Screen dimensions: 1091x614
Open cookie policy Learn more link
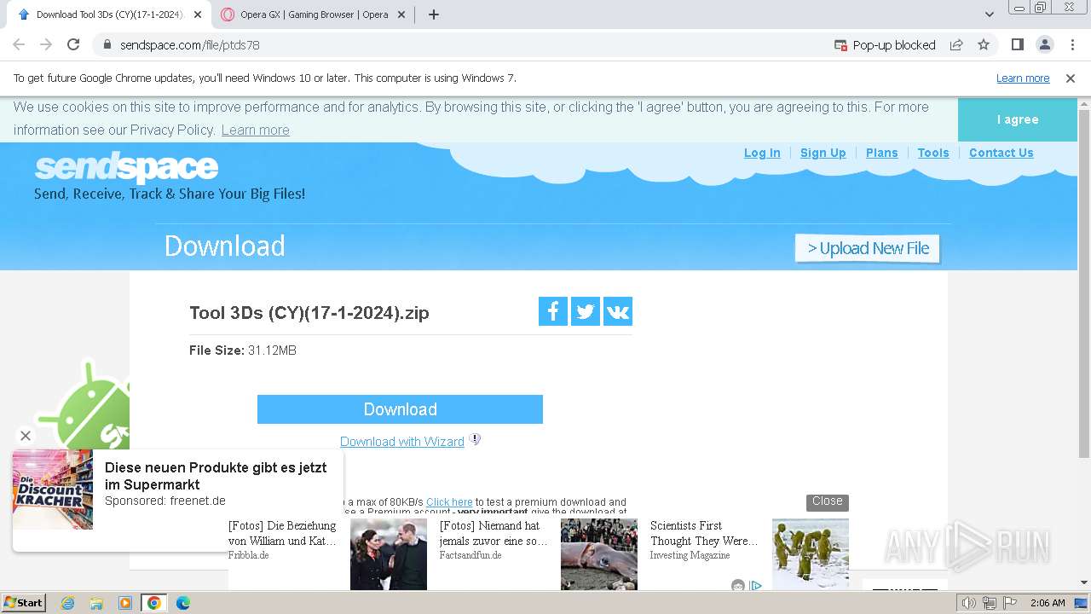[x=255, y=130]
